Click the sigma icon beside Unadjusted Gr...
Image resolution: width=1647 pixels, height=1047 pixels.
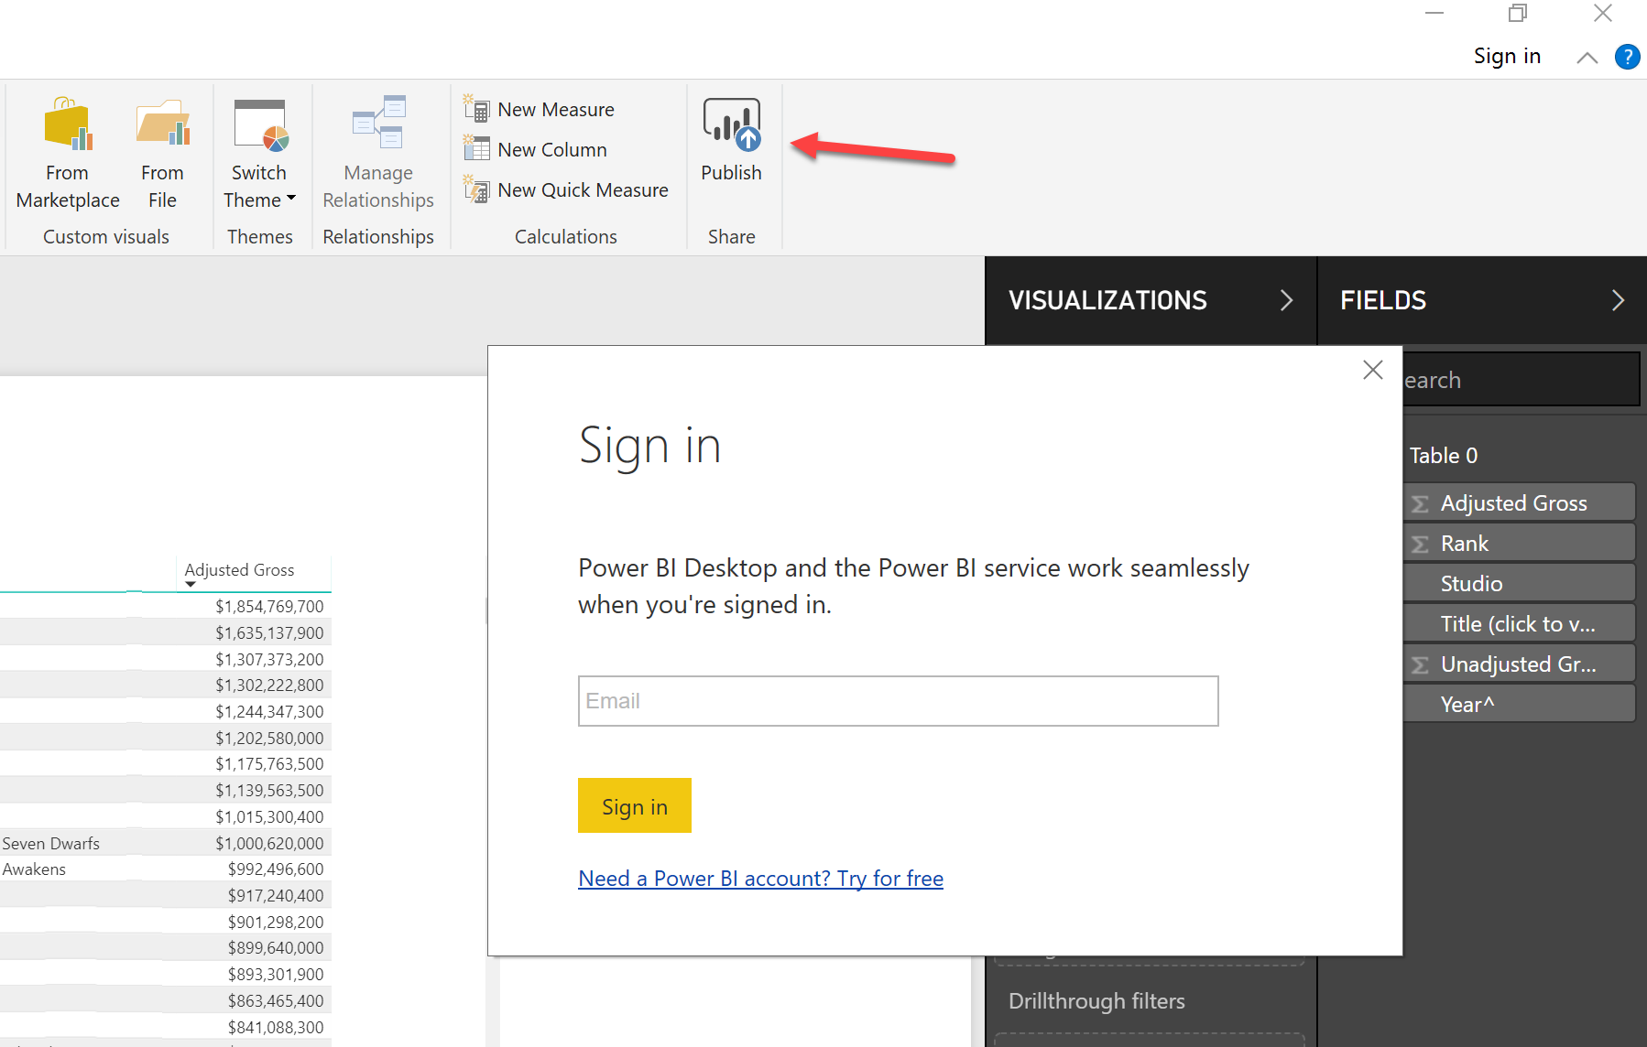(1420, 665)
